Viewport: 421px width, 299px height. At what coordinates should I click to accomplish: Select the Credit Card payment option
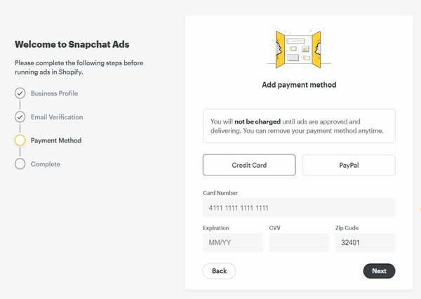249,165
